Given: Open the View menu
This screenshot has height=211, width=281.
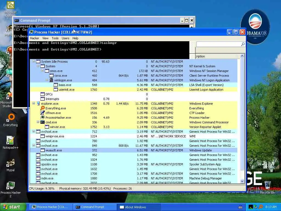Looking at the screenshot, I should click(45, 38).
